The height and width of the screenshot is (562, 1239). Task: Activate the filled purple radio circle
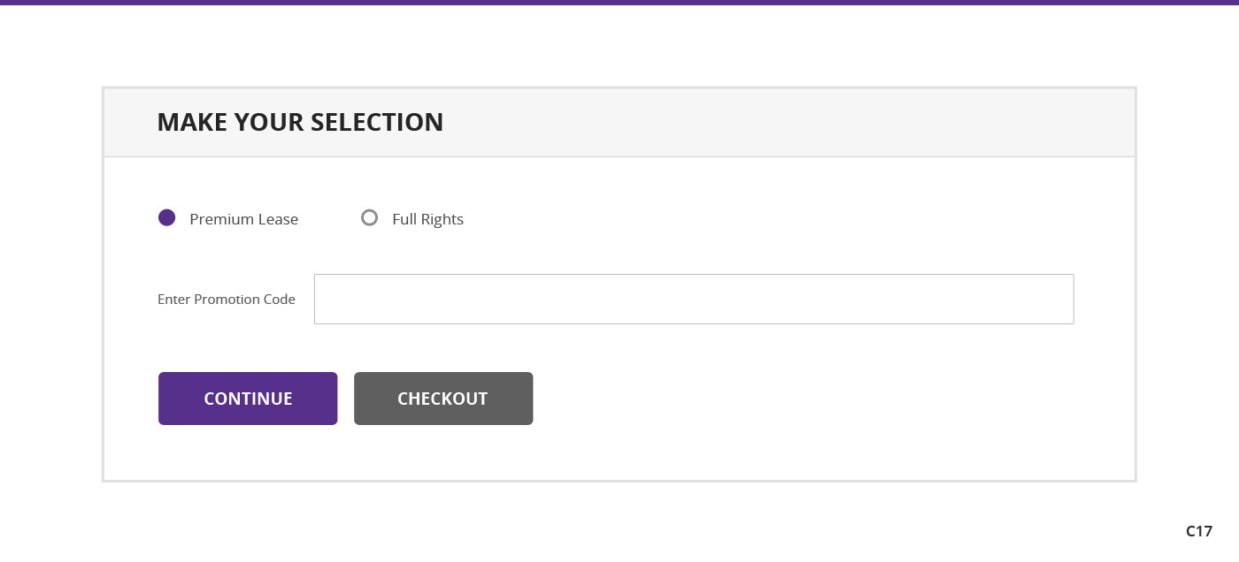pyautogui.click(x=166, y=218)
